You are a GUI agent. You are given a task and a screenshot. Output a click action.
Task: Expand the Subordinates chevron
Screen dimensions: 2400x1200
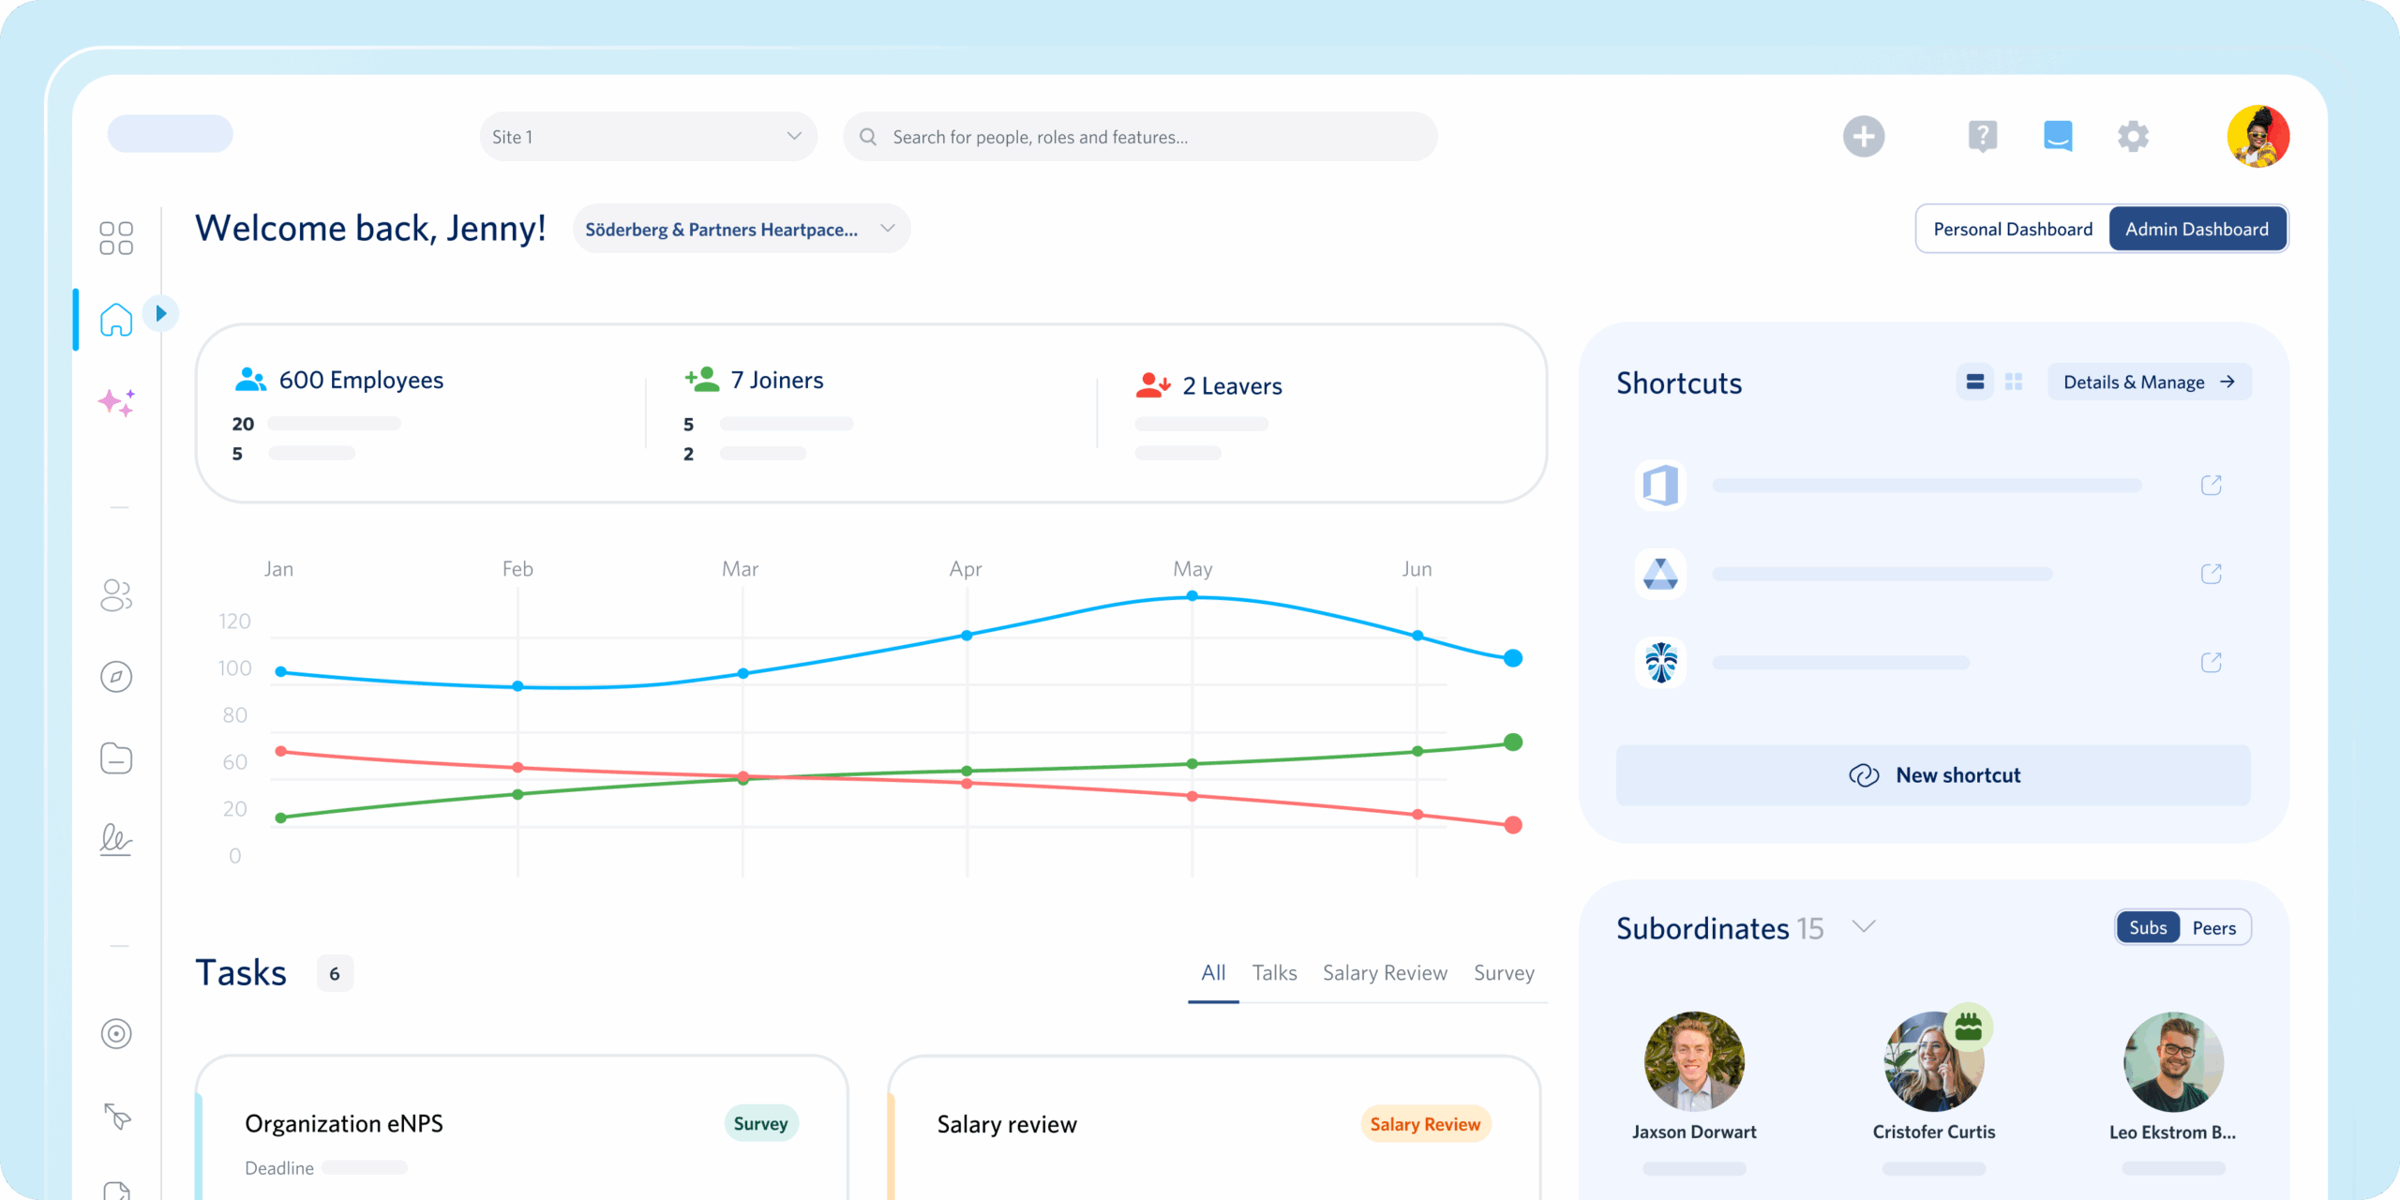click(x=1864, y=927)
